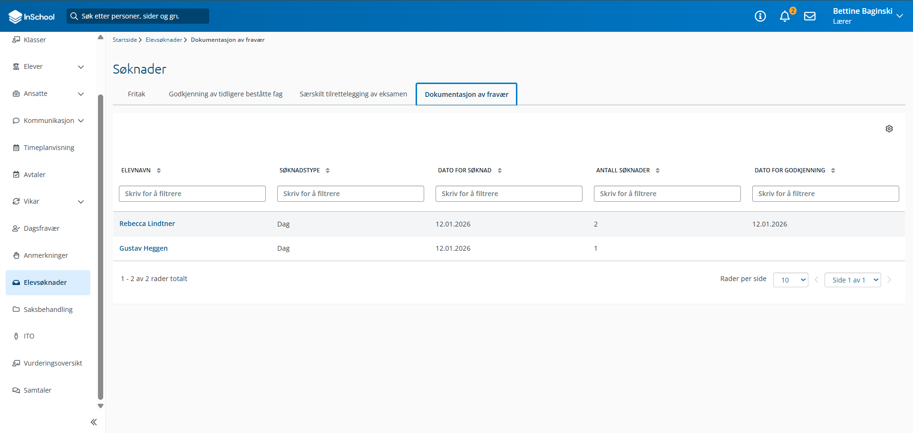
Task: Go to Elevsøknader breadcrumb link
Action: pos(164,40)
